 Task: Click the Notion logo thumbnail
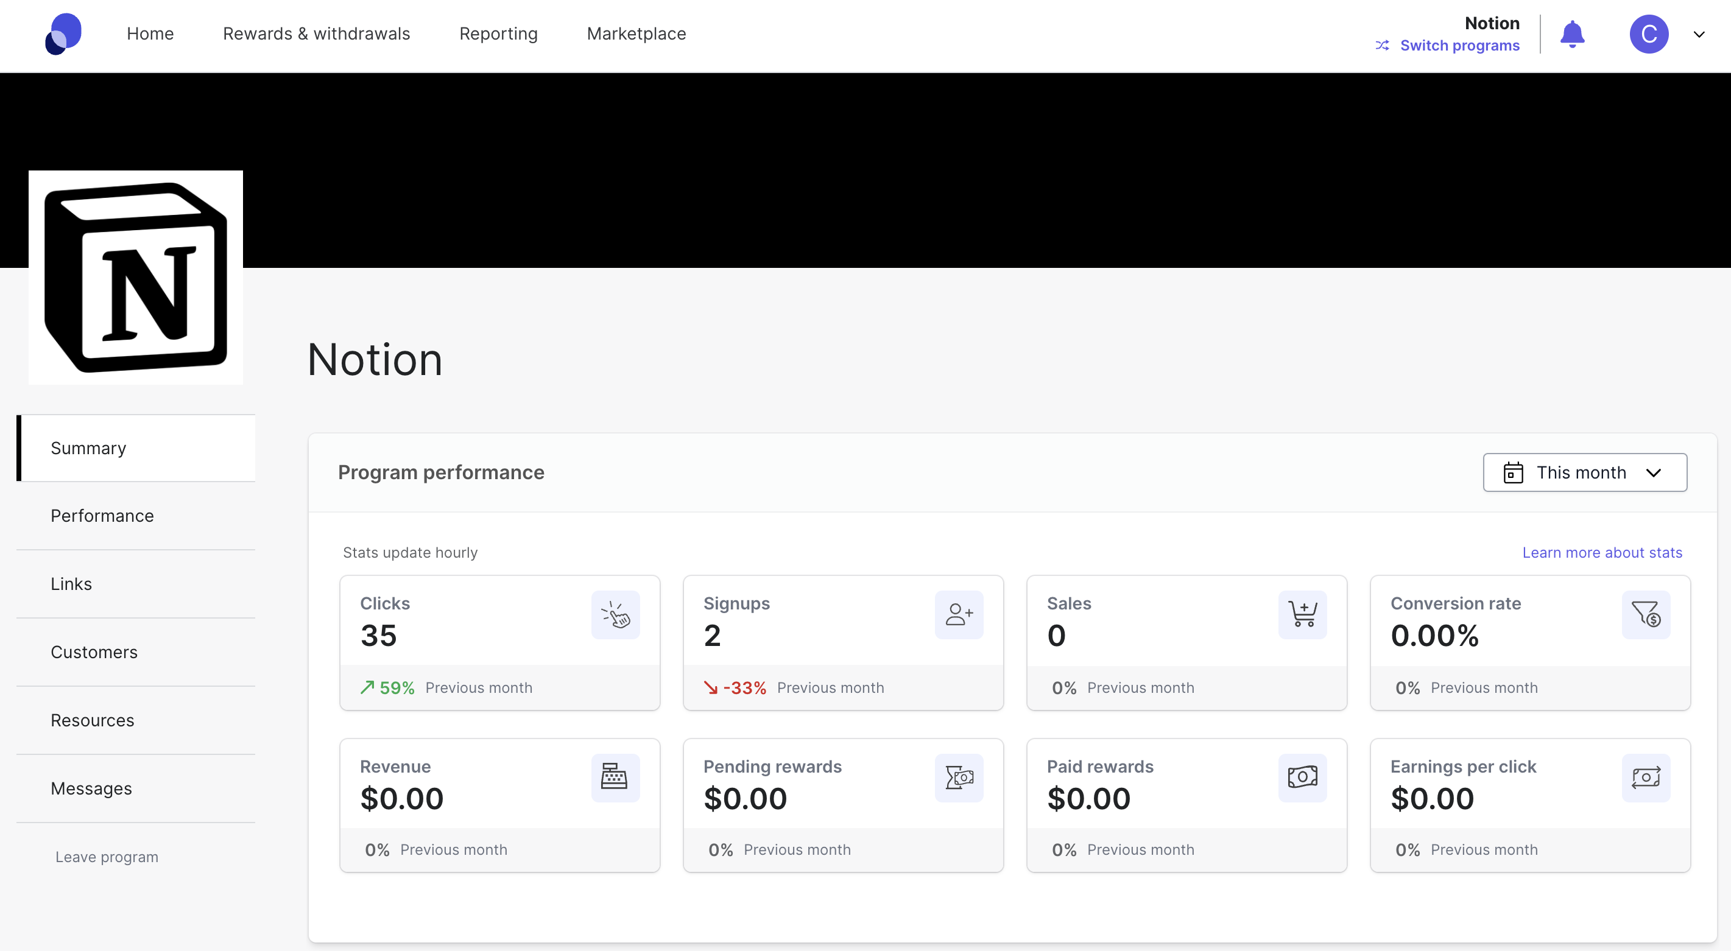click(136, 278)
